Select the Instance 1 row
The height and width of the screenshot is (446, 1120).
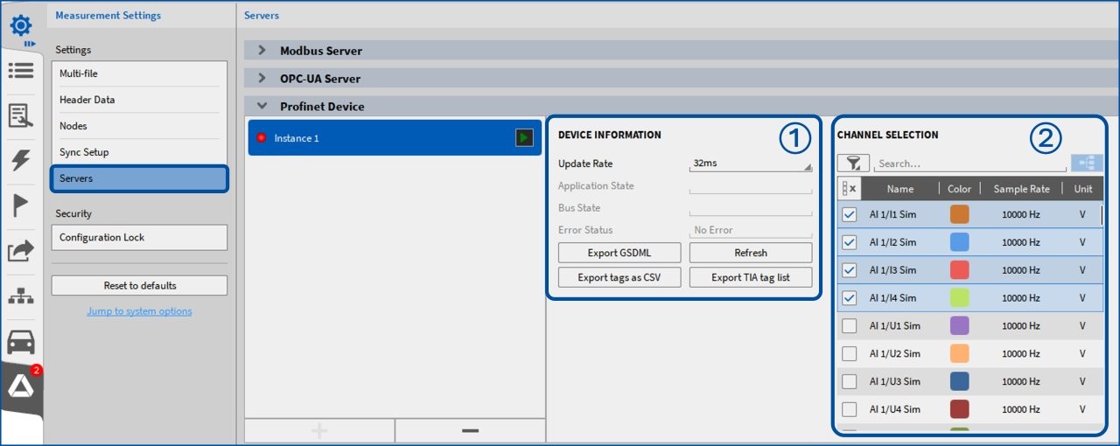tap(395, 138)
